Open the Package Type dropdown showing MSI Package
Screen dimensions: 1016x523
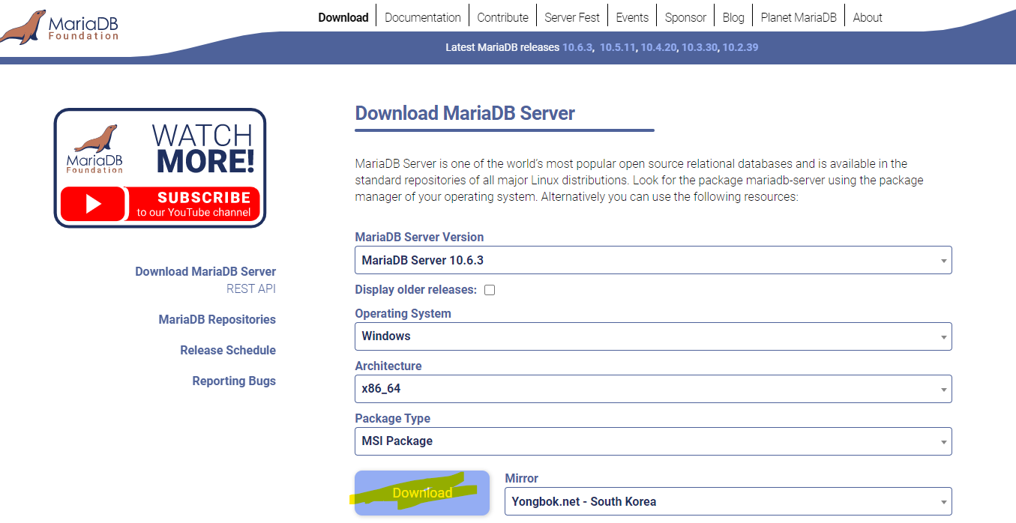tap(653, 441)
